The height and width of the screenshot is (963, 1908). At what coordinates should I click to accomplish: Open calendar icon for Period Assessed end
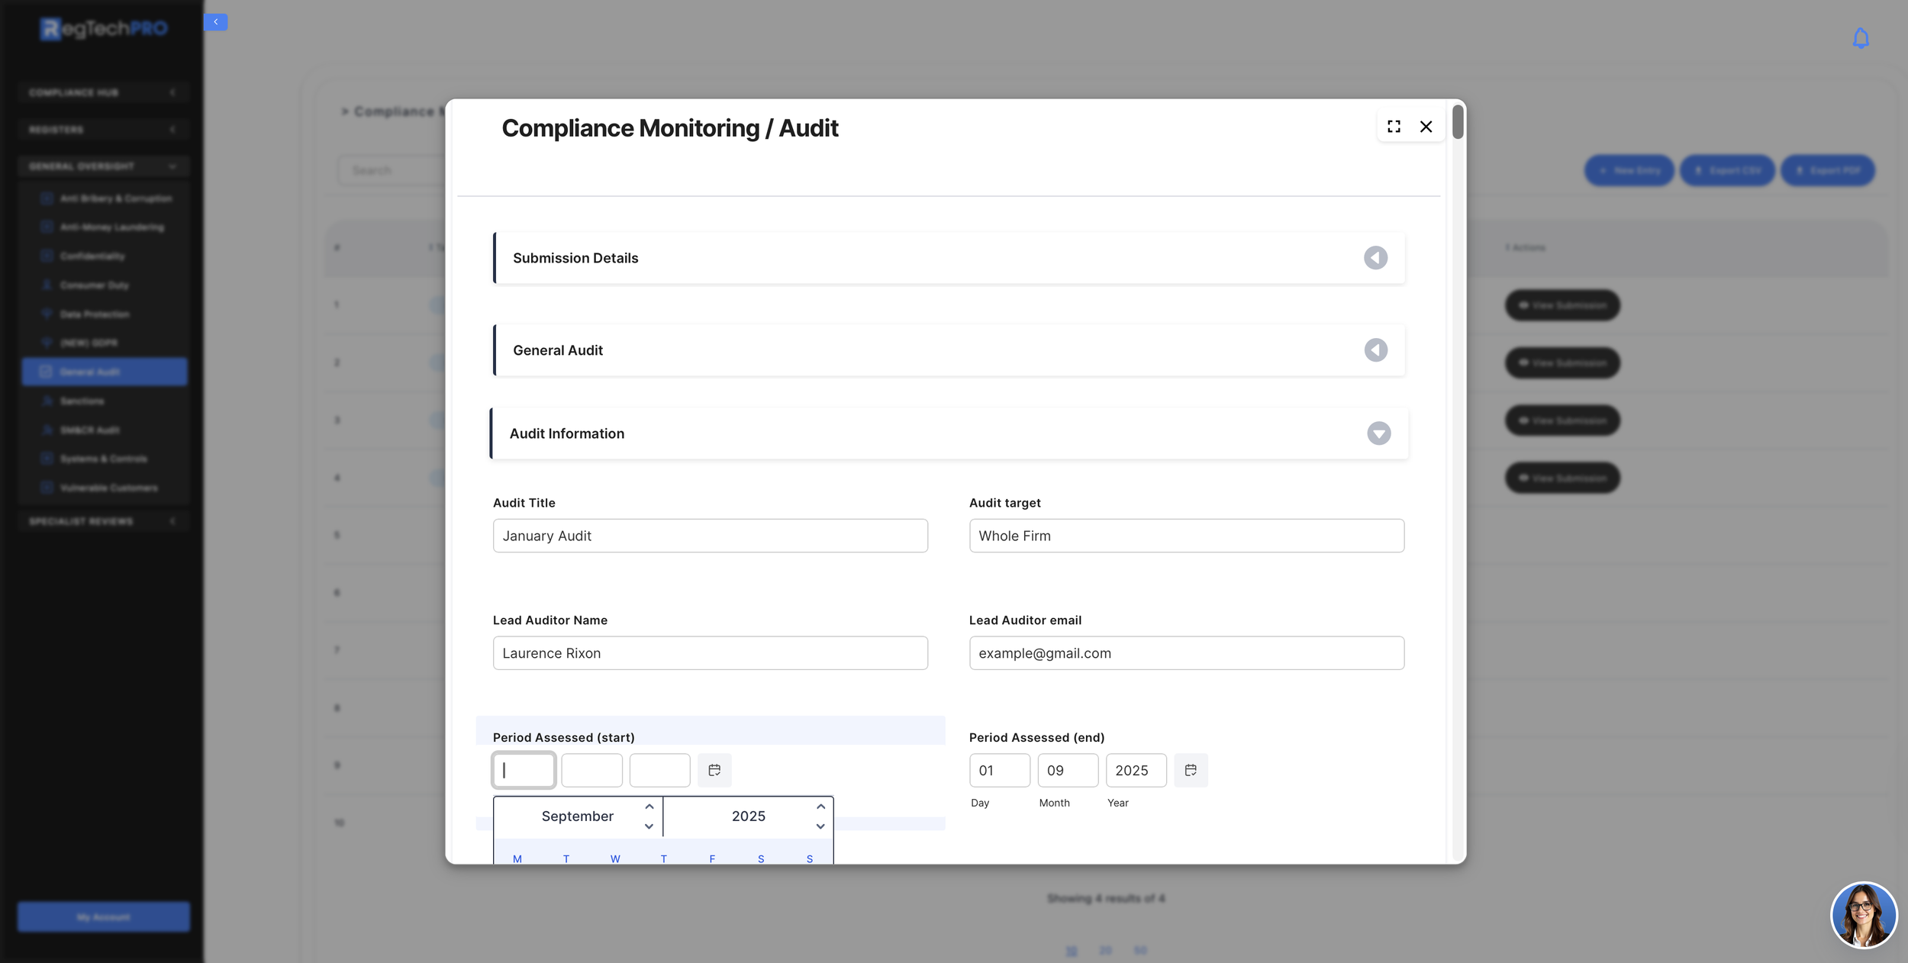1191,770
